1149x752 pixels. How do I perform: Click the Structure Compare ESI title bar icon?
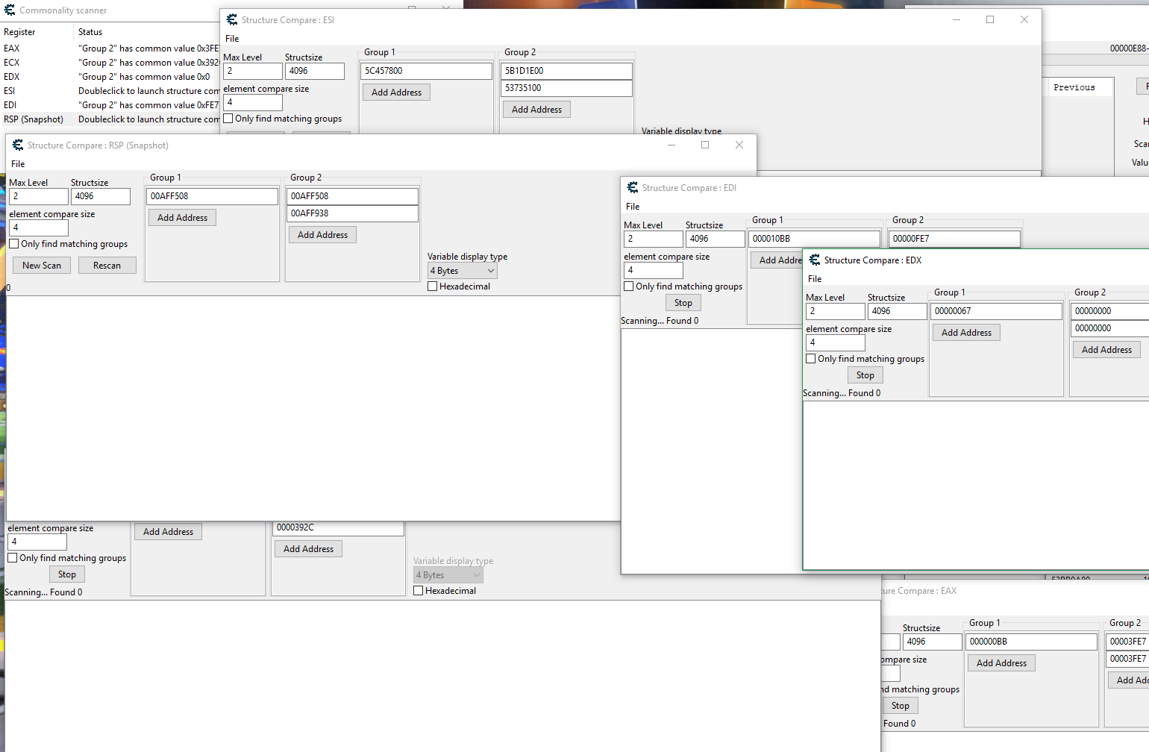coord(232,20)
